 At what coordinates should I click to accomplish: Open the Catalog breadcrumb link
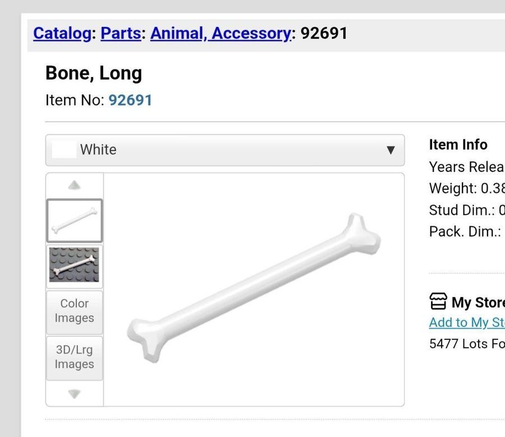[x=62, y=33]
